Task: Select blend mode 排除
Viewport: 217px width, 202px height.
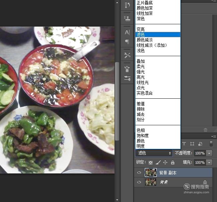Action: tap(158, 109)
